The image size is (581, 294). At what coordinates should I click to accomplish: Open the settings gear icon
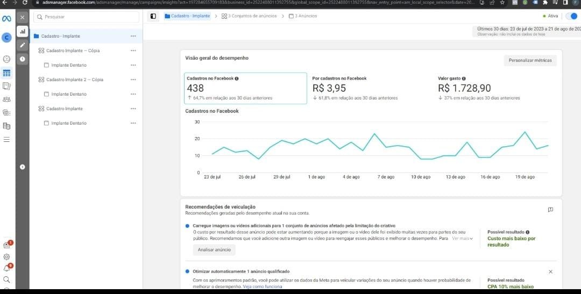click(7, 257)
